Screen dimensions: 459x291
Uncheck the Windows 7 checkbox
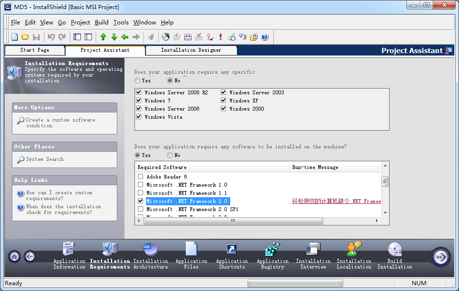[x=139, y=101]
